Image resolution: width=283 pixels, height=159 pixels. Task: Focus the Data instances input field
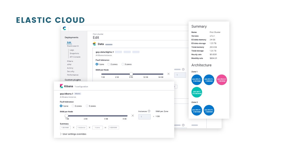click(x=180, y=75)
